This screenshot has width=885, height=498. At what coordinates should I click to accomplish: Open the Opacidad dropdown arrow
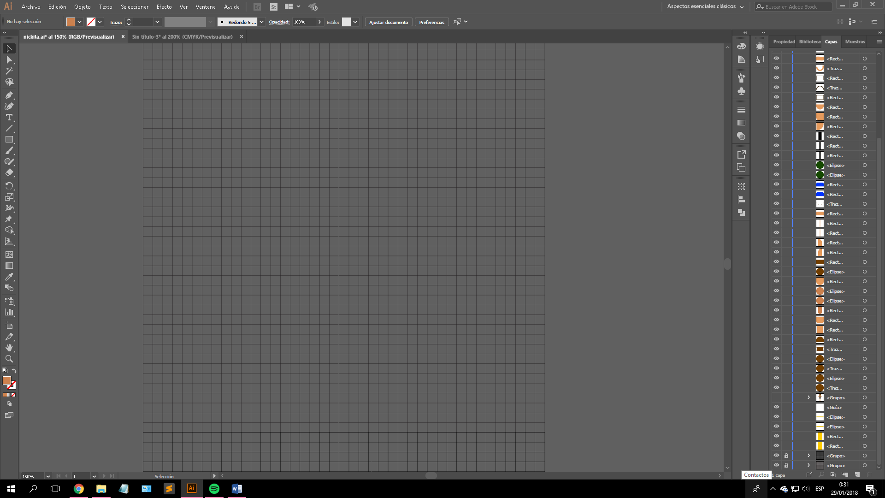coord(319,22)
